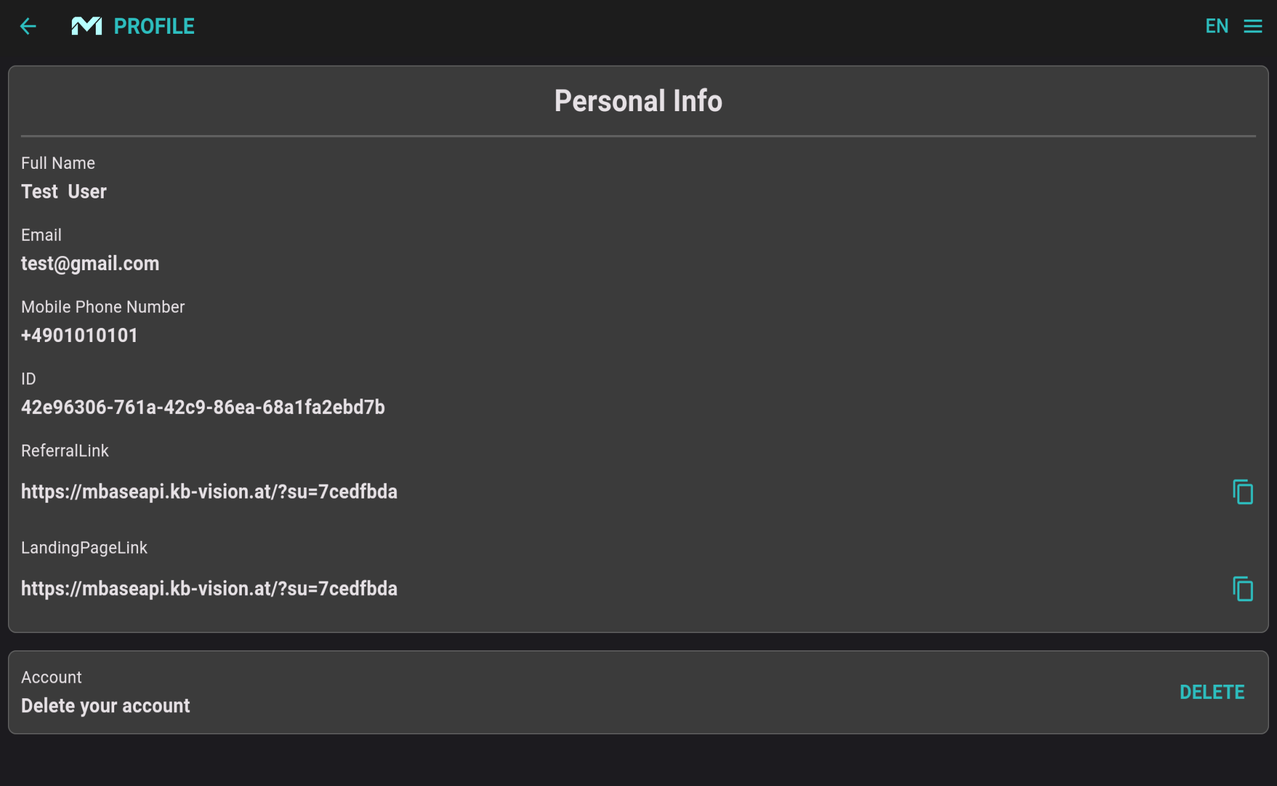Click the Delete your account label
1277x786 pixels.
(x=106, y=706)
